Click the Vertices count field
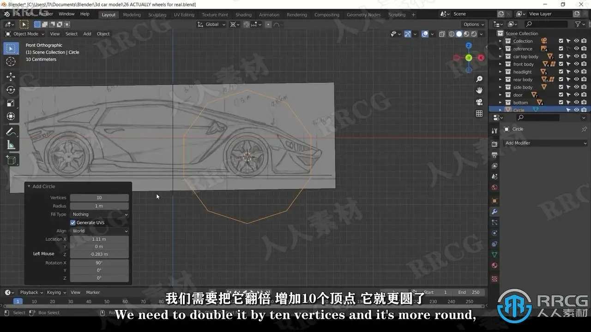 point(99,198)
